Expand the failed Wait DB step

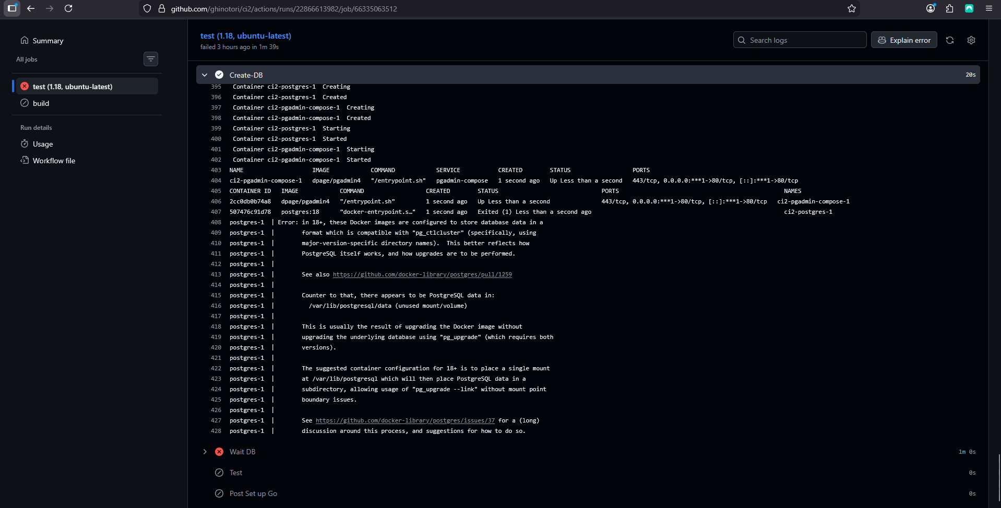click(205, 452)
